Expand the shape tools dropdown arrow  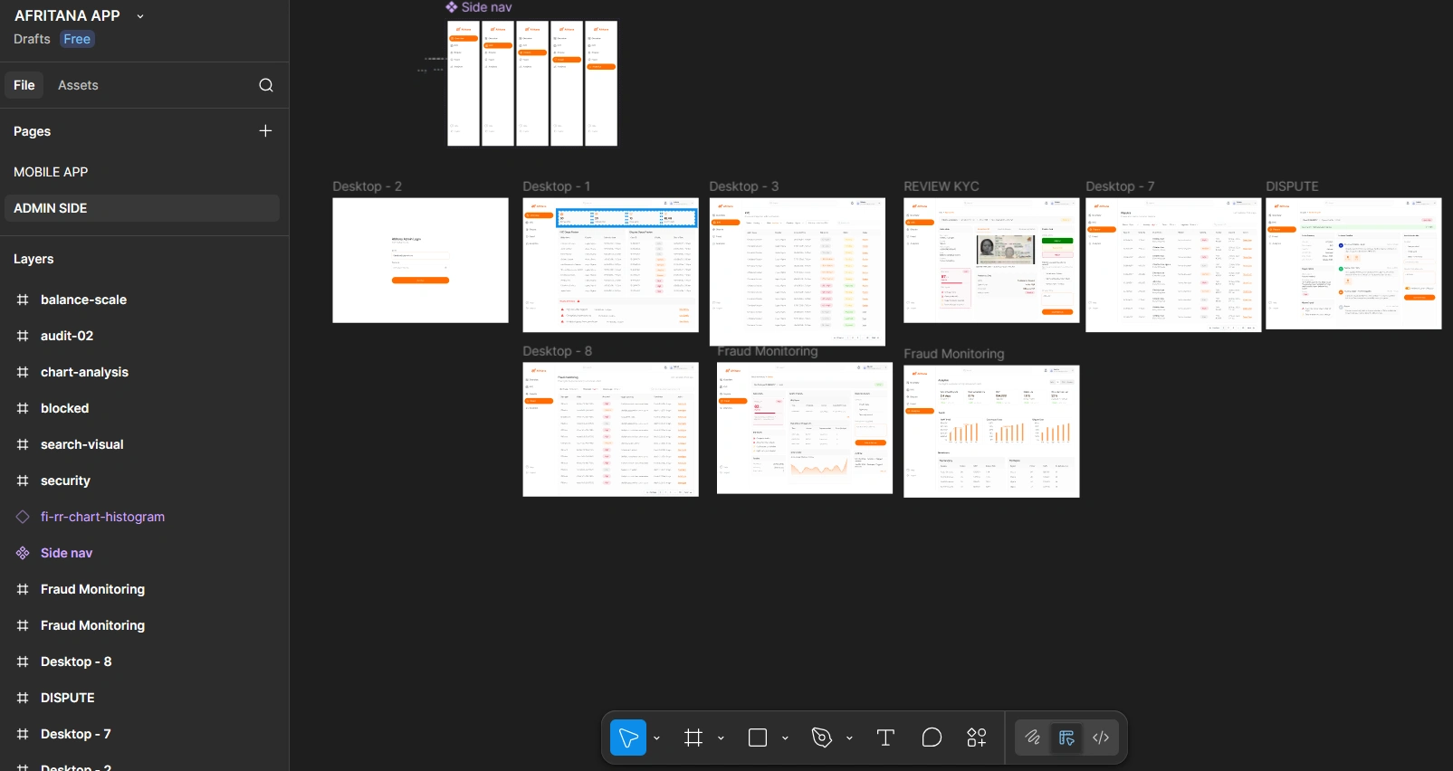pos(785,738)
